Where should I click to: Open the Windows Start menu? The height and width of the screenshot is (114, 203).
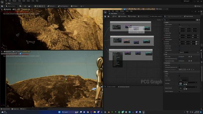[59, 112]
